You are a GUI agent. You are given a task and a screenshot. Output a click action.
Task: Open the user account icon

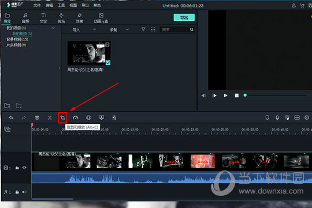[x=294, y=6]
